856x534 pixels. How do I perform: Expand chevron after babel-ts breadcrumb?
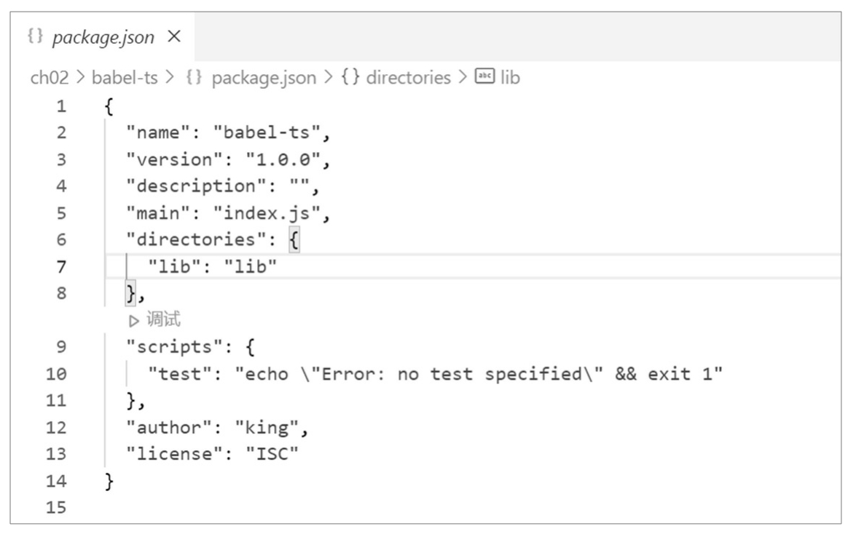click(x=170, y=77)
